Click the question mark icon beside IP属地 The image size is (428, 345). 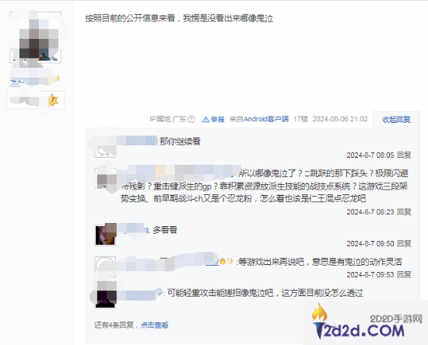pyautogui.click(x=191, y=120)
